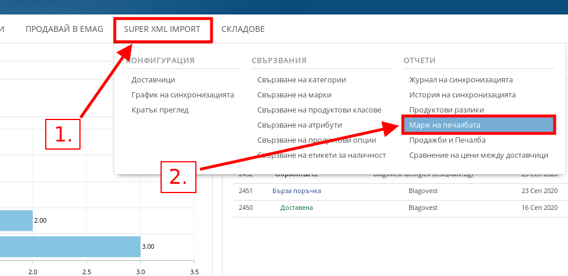Open График на синхронизацията
The height and width of the screenshot is (276, 568).
click(x=183, y=95)
